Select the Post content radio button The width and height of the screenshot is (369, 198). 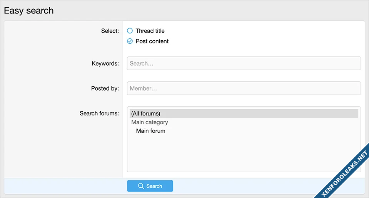(x=130, y=41)
